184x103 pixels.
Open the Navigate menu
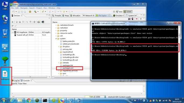[24, 8]
